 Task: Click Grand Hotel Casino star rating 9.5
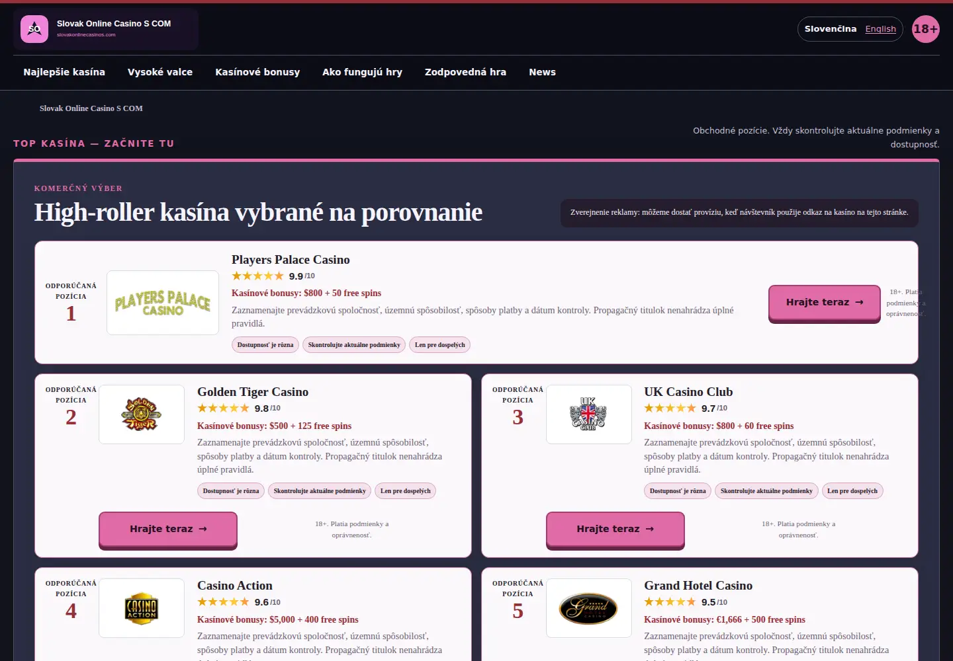[686, 602]
